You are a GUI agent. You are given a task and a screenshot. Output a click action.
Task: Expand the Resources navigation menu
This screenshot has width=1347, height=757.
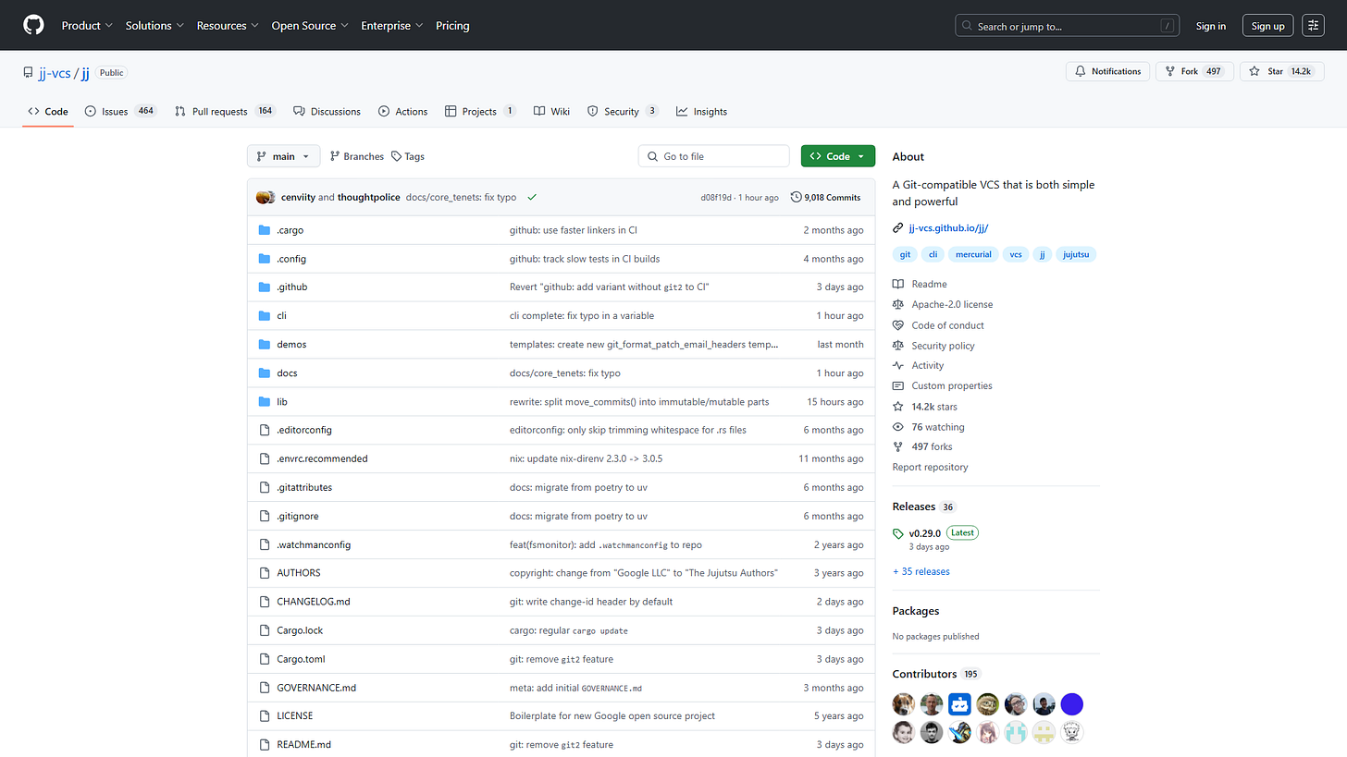[228, 26]
